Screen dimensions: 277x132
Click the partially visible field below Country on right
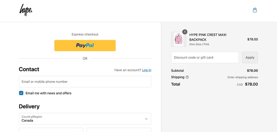pos(119,130)
